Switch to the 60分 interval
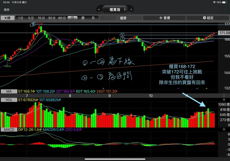This screenshot has width=230, height=161. pos(62,18)
